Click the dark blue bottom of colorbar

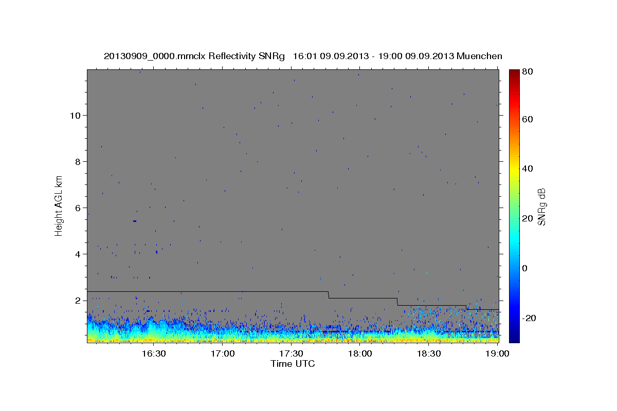(514, 337)
